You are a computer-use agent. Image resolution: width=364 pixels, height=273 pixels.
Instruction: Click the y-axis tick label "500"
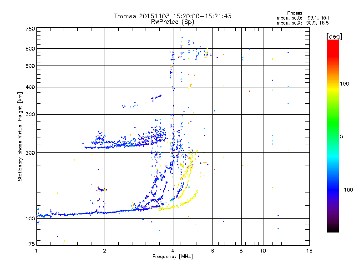point(30,66)
